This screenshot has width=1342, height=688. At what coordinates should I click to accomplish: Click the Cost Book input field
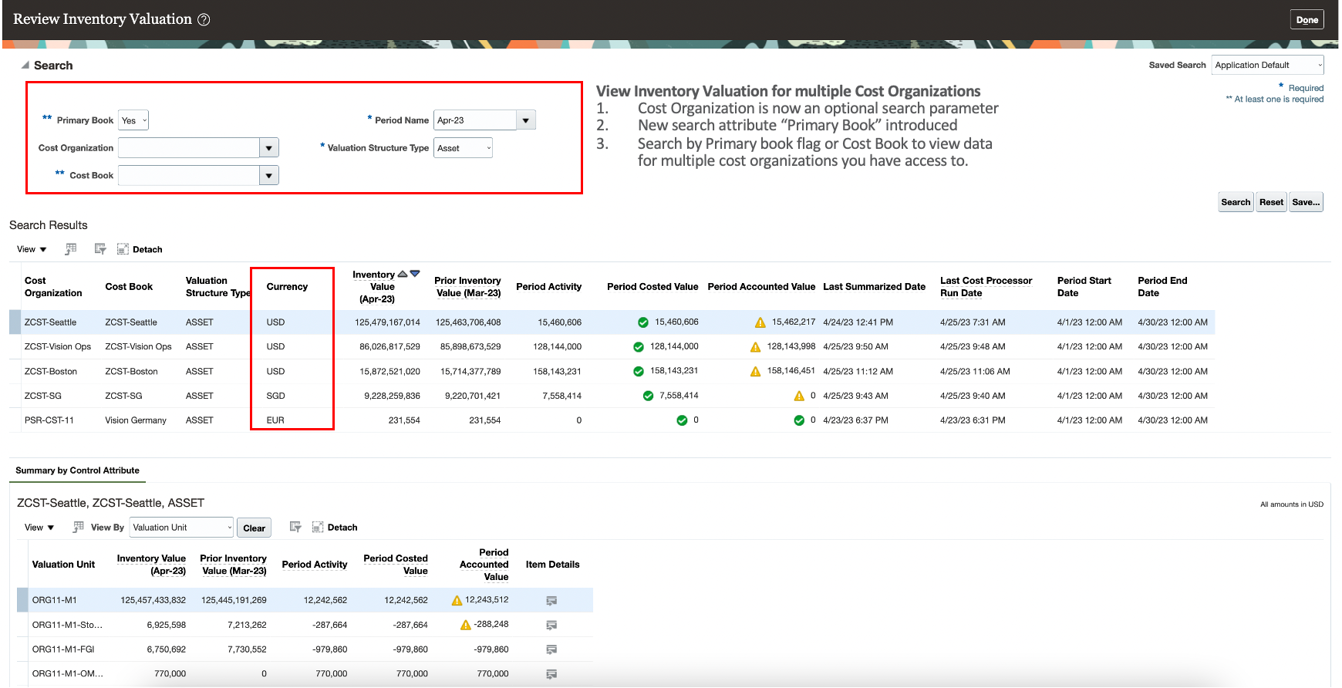point(189,176)
